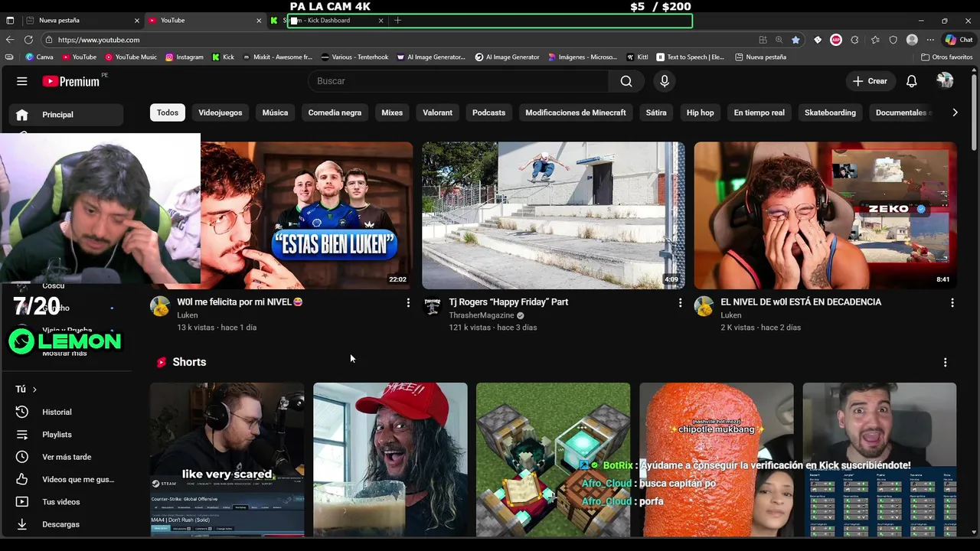
Task: Click the zoom magnifier in address bar
Action: click(779, 40)
